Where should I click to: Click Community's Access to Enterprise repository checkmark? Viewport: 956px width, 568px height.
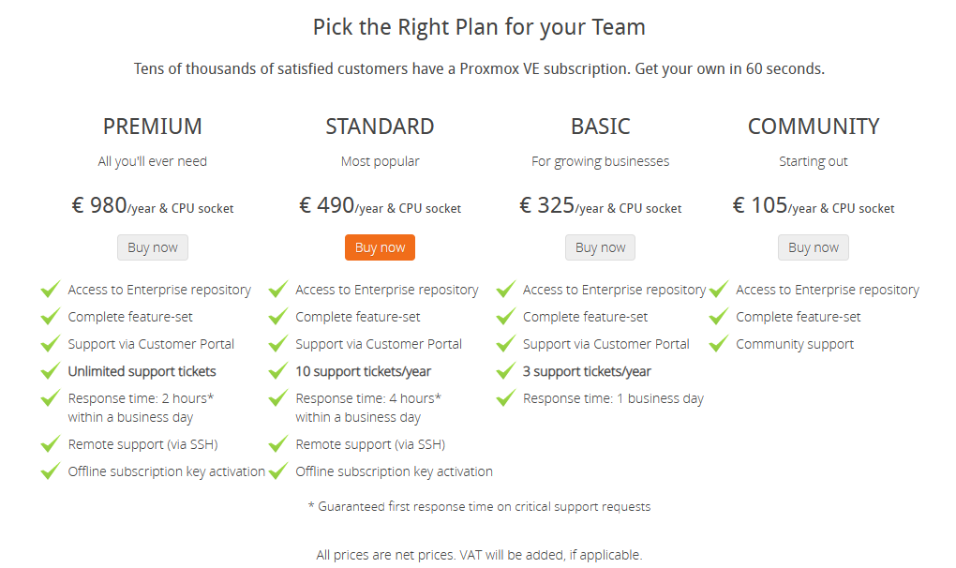[719, 290]
